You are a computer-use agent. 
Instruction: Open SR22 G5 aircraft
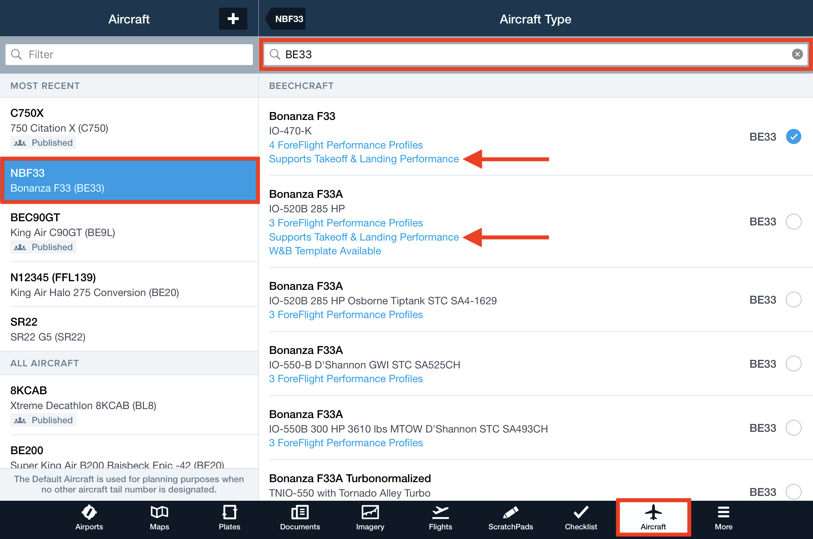pos(129,329)
